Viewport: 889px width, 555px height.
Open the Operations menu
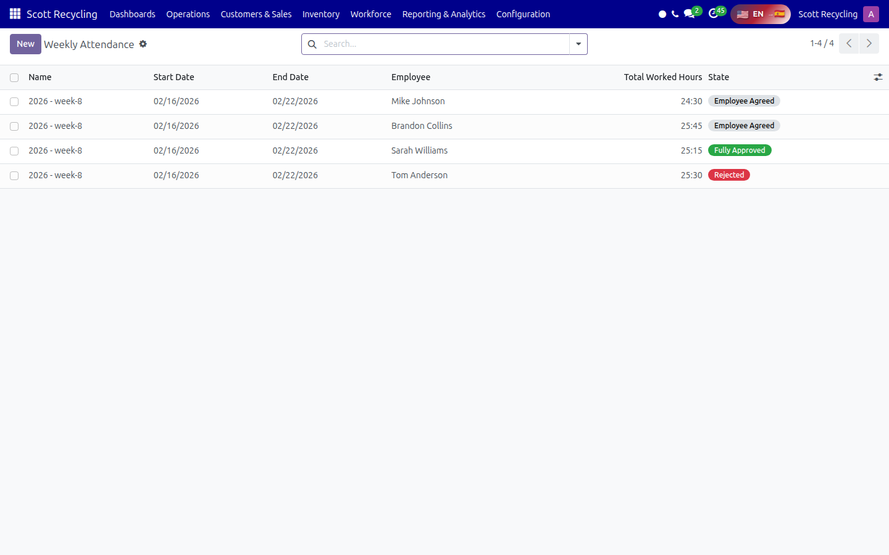pos(188,14)
